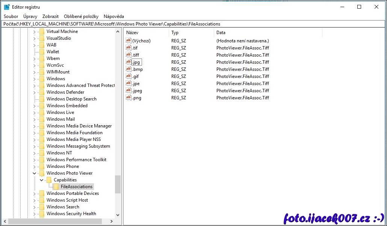Select the Windows Media Player NSS key
Screen dimensions: 387x226
(73, 139)
